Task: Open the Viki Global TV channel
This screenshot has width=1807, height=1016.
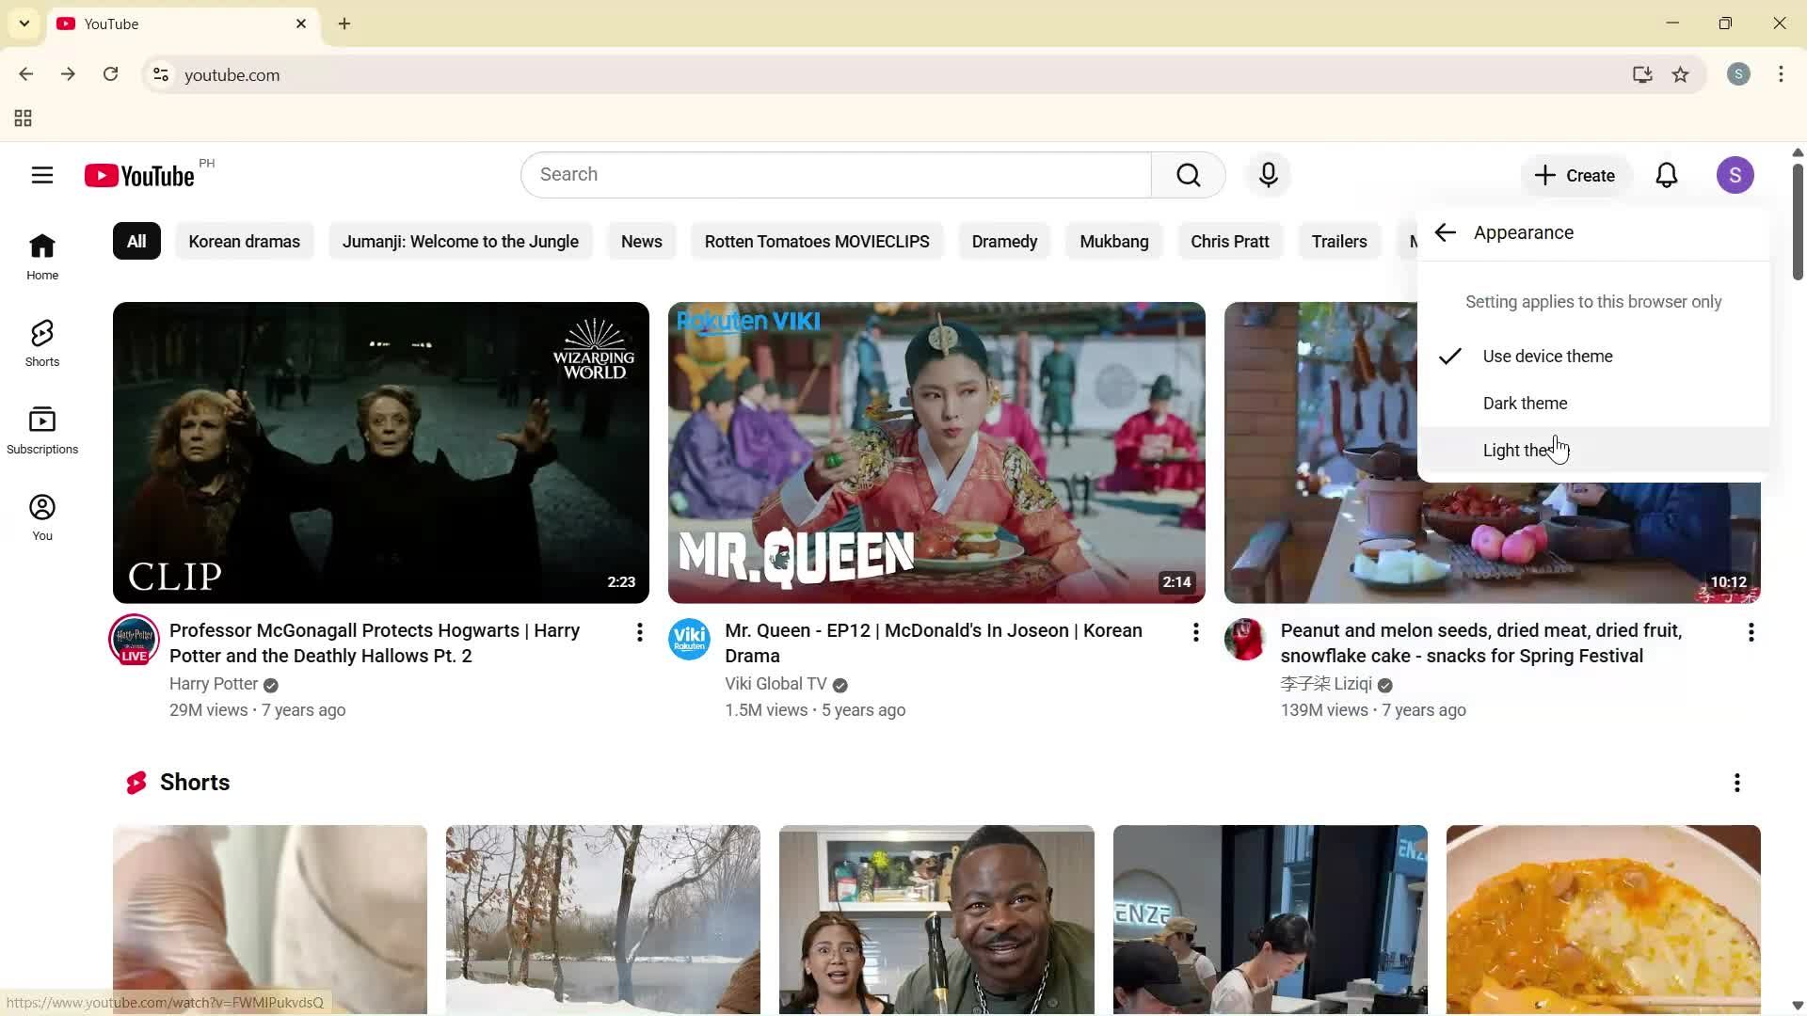Action: click(775, 684)
